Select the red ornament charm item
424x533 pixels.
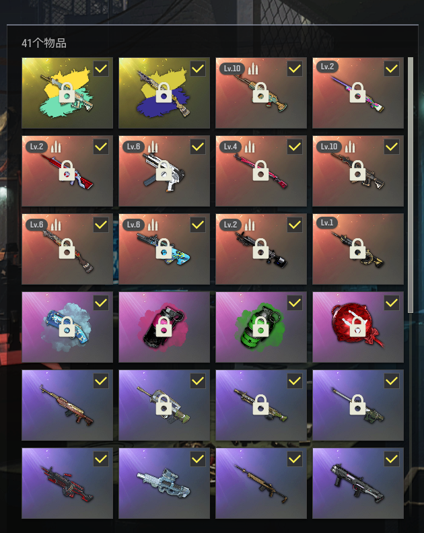tap(357, 327)
